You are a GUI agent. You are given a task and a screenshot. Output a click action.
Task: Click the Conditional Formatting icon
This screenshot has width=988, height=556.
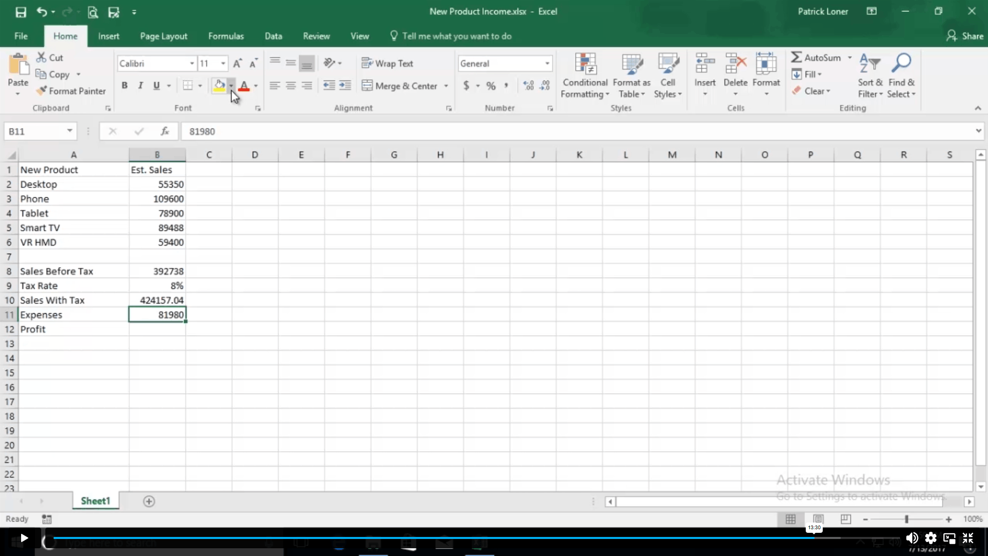[x=585, y=64]
